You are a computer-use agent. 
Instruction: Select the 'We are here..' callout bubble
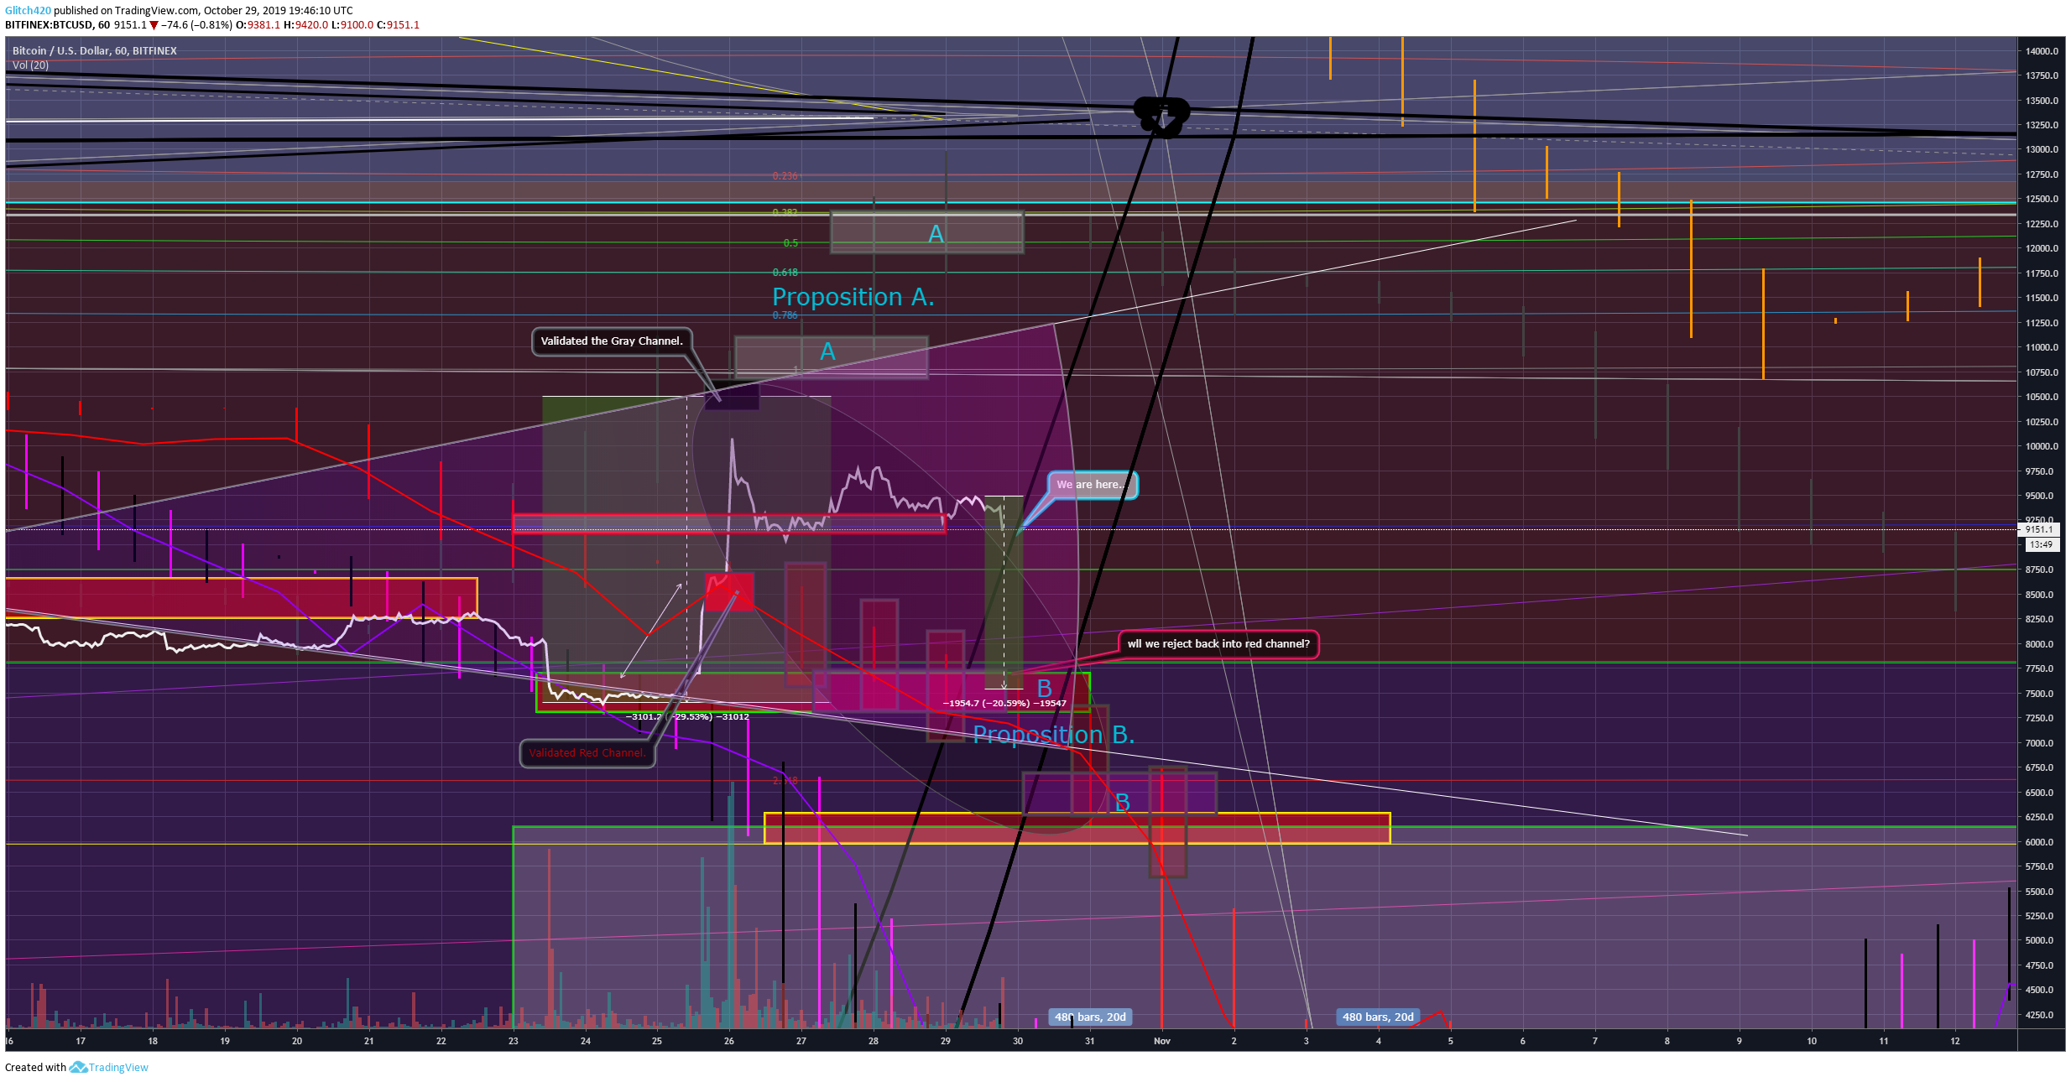pos(1093,485)
